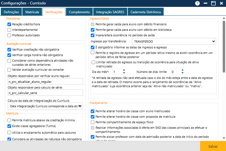Uncheck alterar horário de classe com aluno matriculado
The image size is (226, 151).
click(92, 111)
